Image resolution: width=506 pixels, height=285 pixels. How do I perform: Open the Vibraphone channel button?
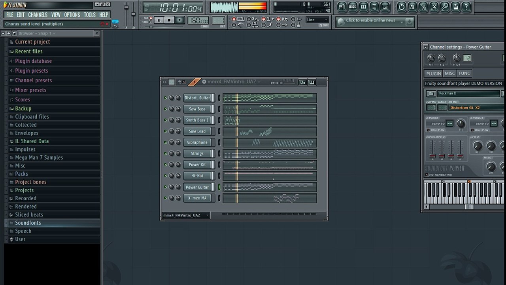(197, 142)
